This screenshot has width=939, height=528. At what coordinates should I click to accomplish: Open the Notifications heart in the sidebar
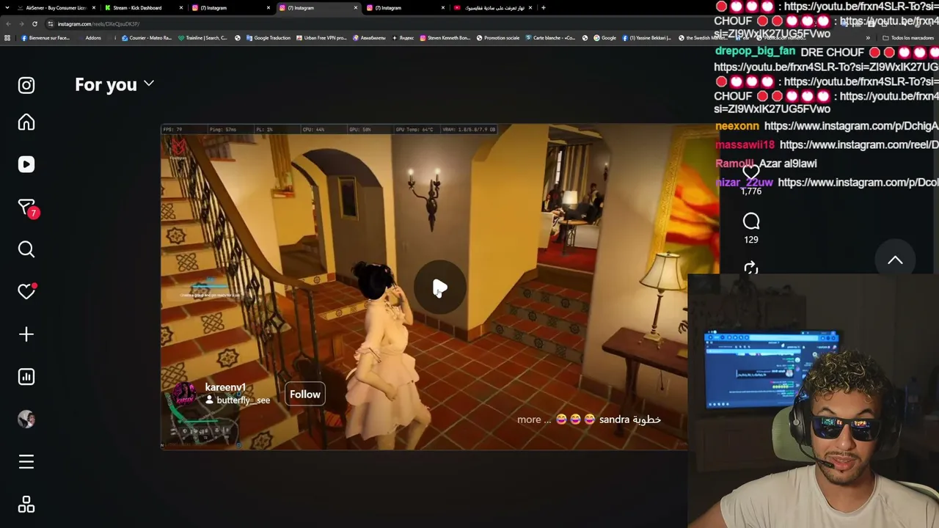point(26,291)
